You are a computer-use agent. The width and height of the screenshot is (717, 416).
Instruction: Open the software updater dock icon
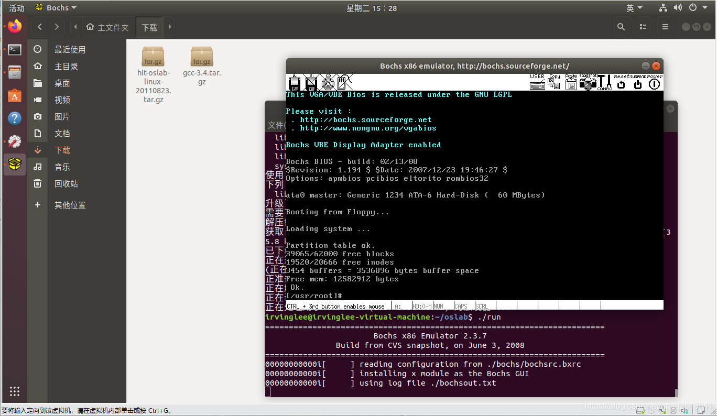15,141
